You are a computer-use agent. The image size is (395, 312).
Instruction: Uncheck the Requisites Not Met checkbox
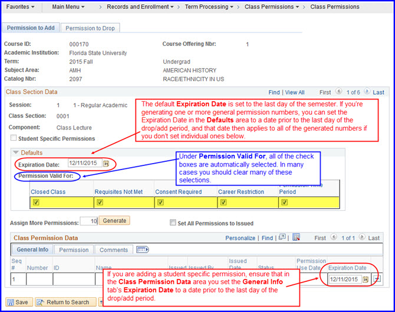point(100,203)
